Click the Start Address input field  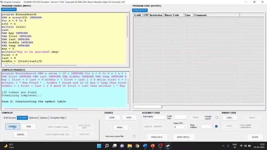pyautogui.click(x=159, y=117)
